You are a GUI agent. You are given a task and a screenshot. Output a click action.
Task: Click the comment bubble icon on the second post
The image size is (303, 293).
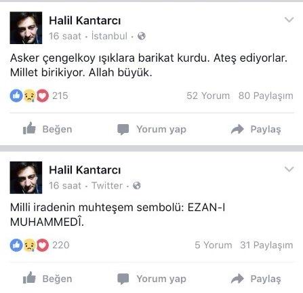123,279
